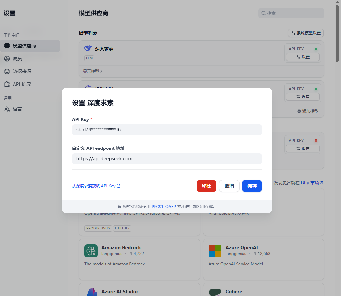Open 模型供应商 in the sidebar

30,46
